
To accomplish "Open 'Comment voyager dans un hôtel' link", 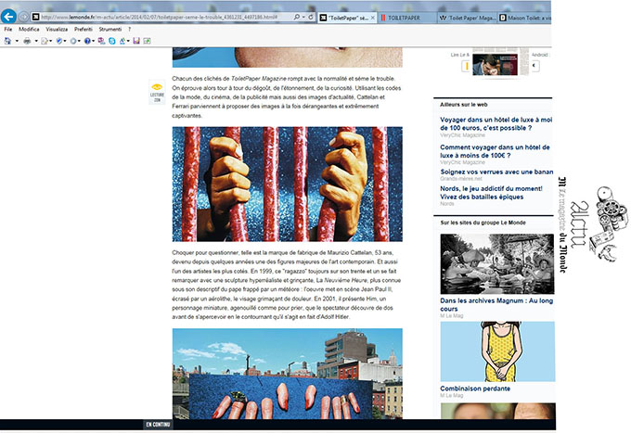I will [x=495, y=151].
